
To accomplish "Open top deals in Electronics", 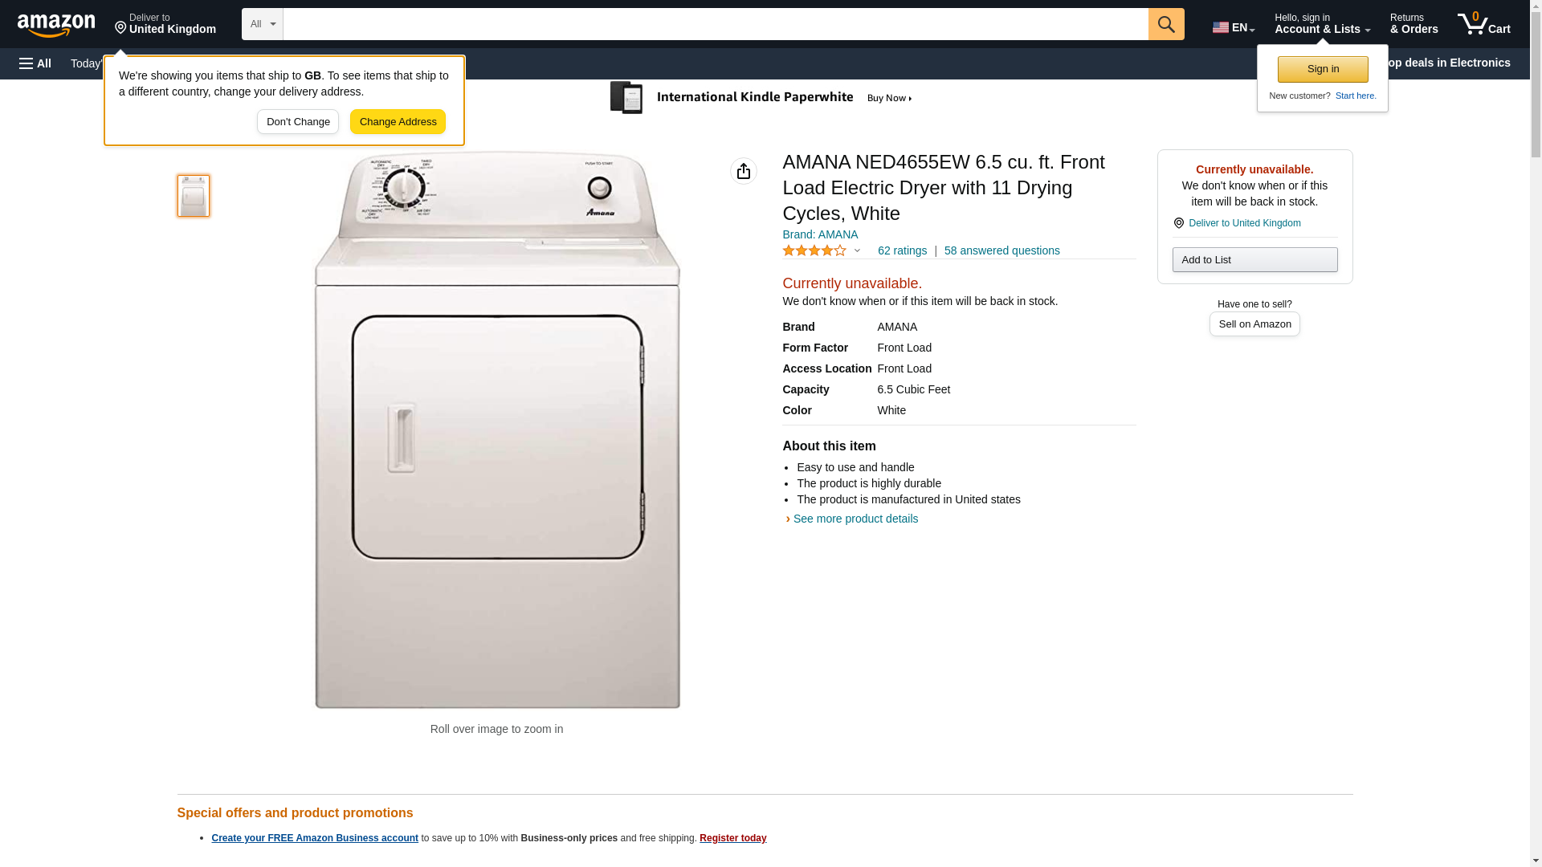I will click(1452, 63).
